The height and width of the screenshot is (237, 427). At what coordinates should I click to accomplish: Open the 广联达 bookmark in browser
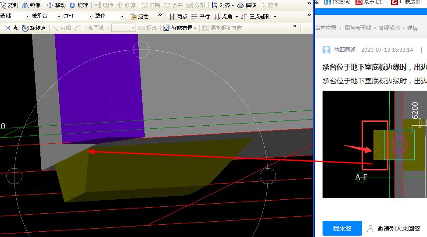[x=406, y=2]
